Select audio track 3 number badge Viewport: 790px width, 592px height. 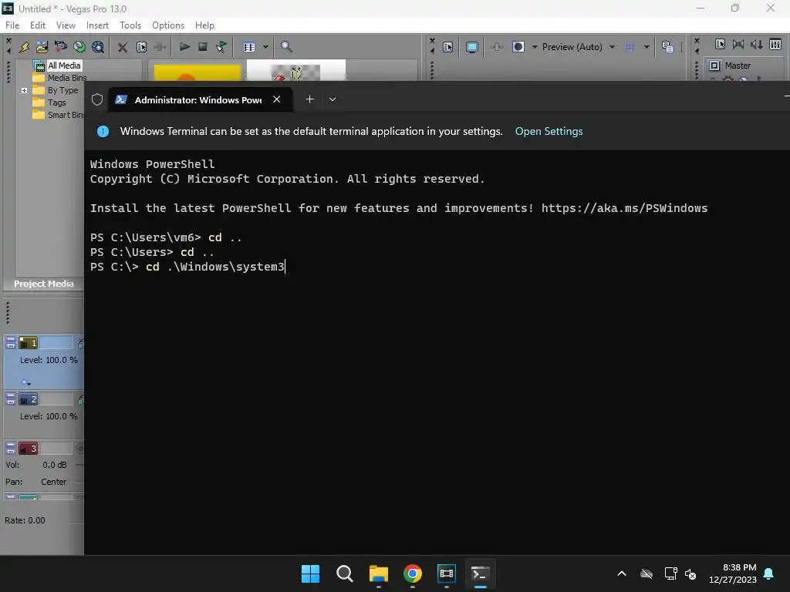pyautogui.click(x=29, y=449)
